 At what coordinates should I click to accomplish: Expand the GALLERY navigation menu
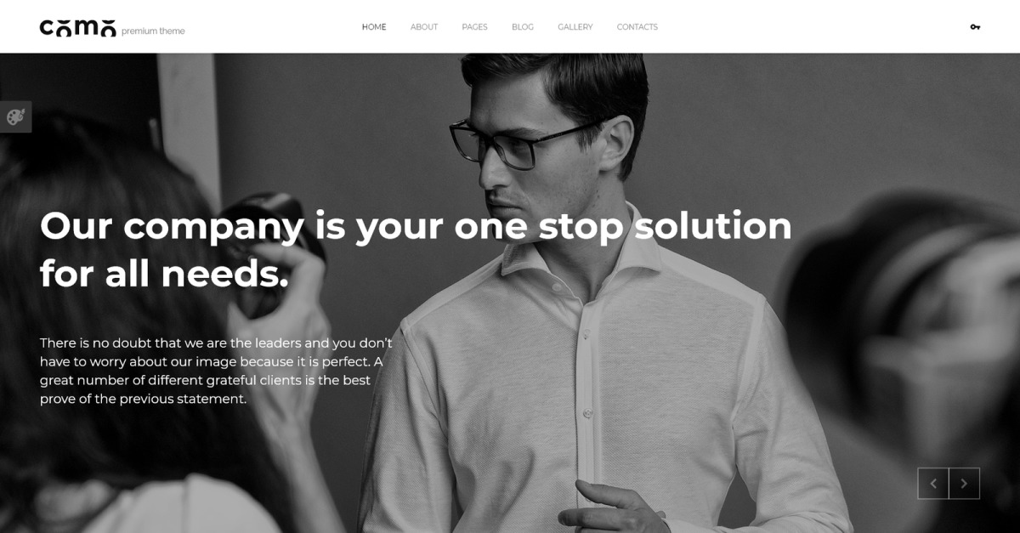[x=575, y=27]
